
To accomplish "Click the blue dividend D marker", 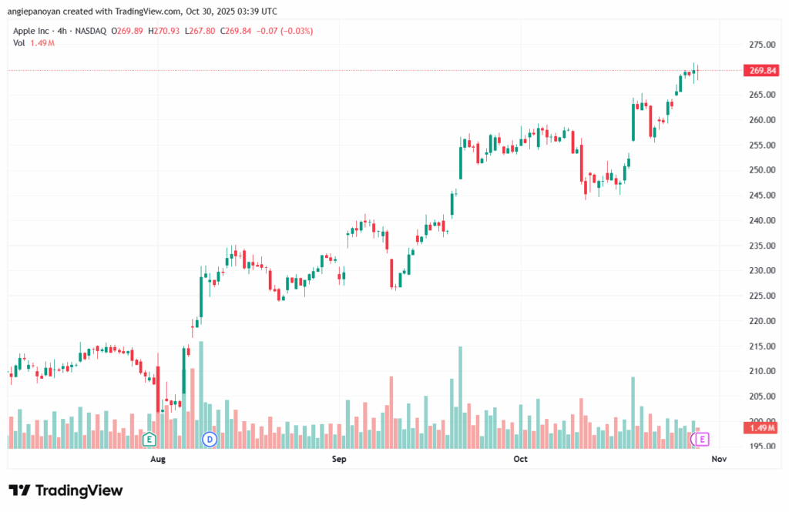I will tap(209, 439).
